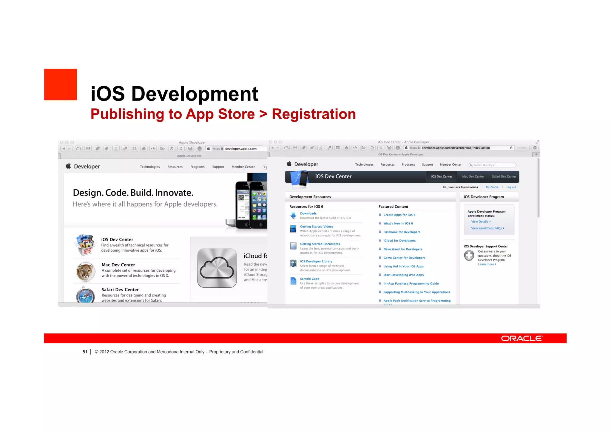Open the My Profile link
The width and height of the screenshot is (611, 432).
point(492,187)
